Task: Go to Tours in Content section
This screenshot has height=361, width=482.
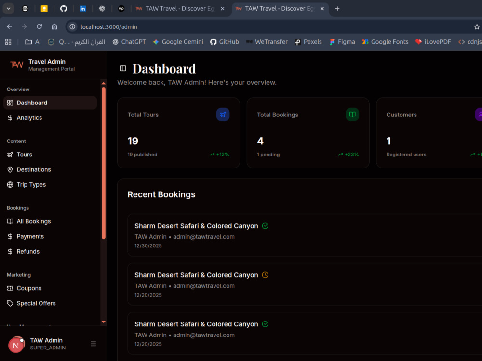Action: 50,155
